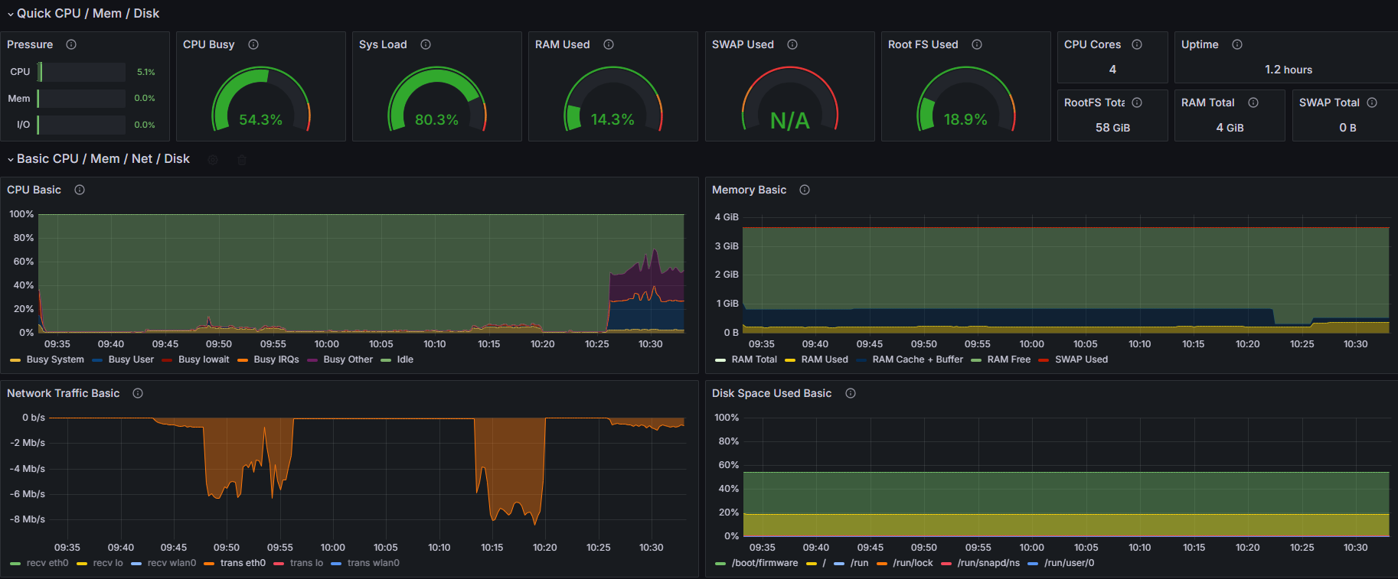
Task: Click the Memory Basic panel info icon
Action: coord(805,190)
